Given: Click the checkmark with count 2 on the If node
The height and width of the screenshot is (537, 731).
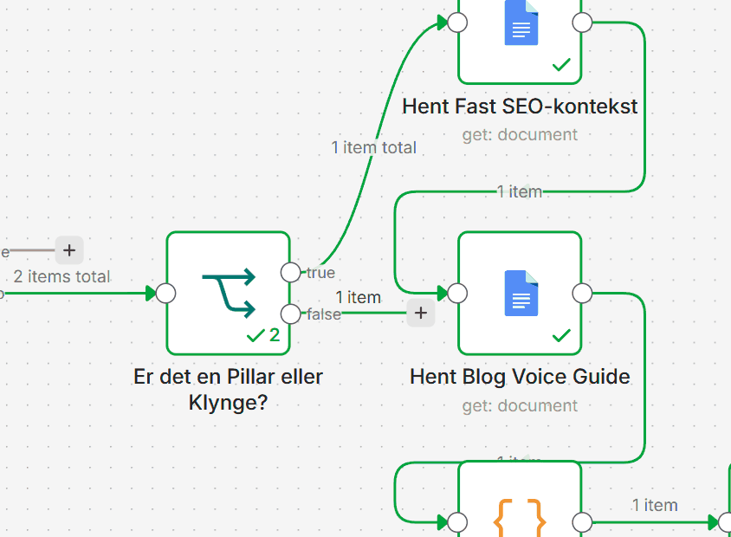Looking at the screenshot, I should tap(263, 335).
